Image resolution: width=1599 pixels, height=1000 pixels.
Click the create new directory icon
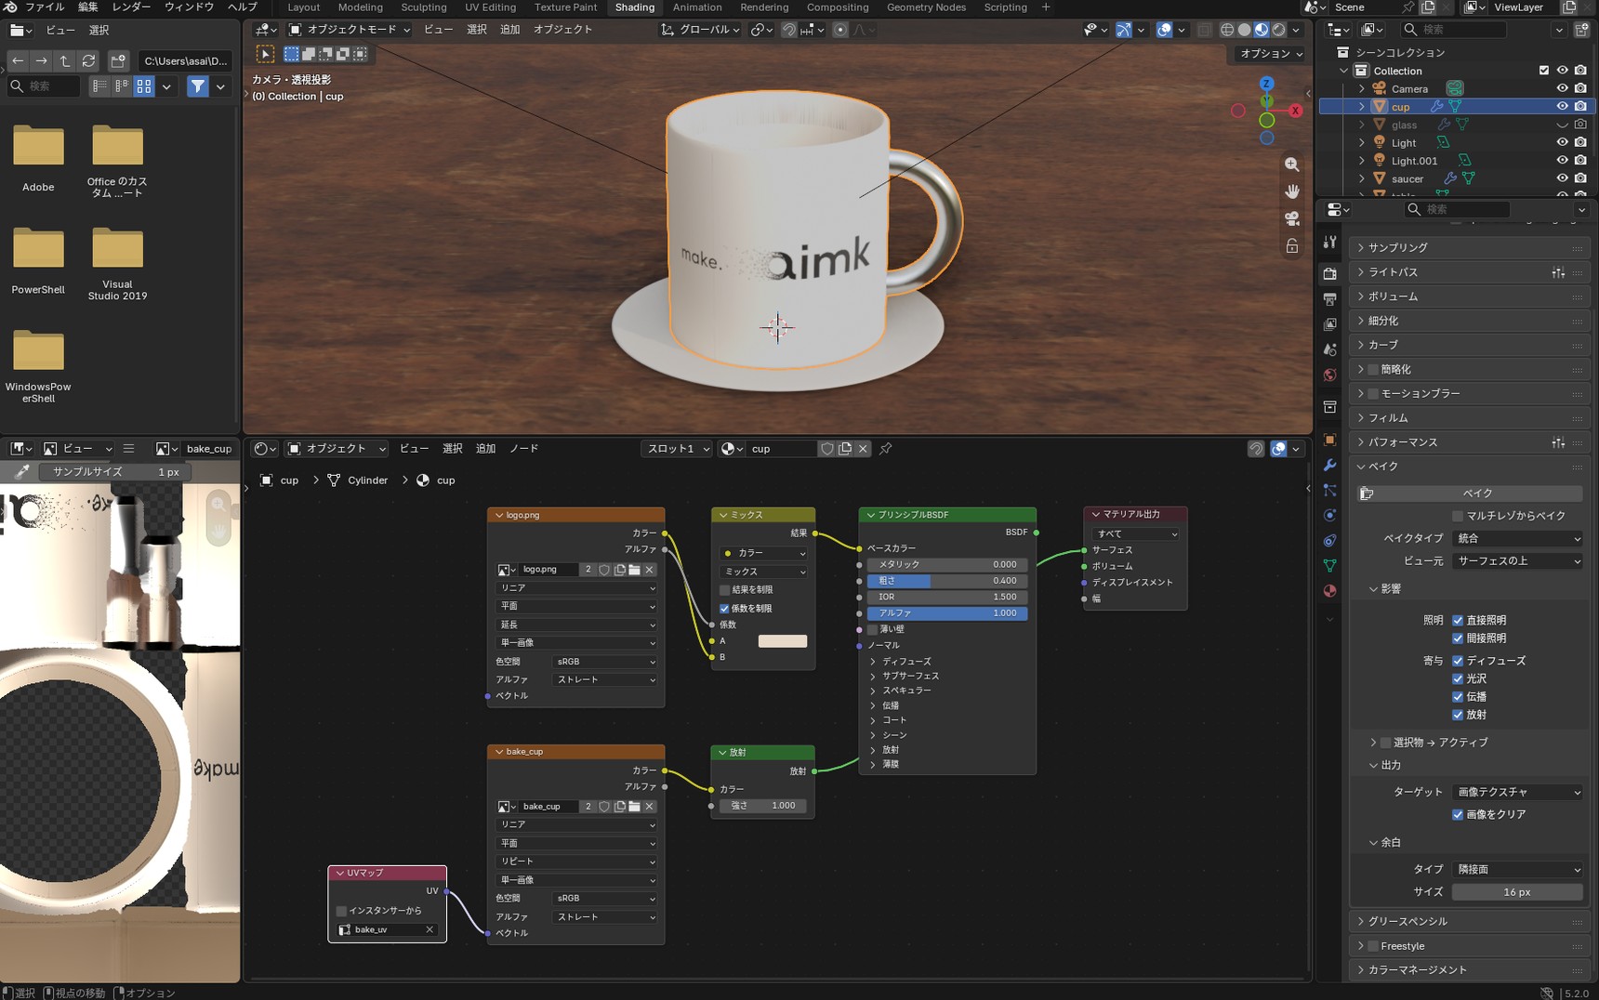pyautogui.click(x=118, y=60)
